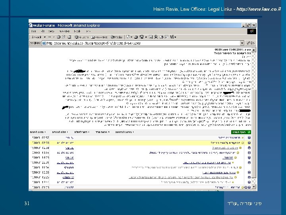Stop page loading with the Stop icon
This screenshot has height=215, width=286.
pyautogui.click(x=58, y=37)
